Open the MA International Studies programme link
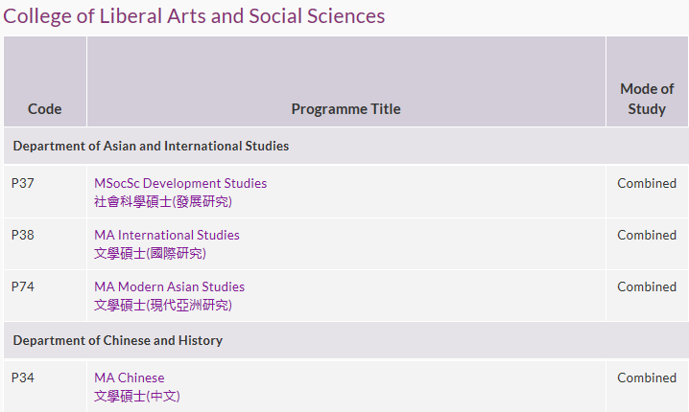Screen dimensions: 689x412 [x=167, y=235]
